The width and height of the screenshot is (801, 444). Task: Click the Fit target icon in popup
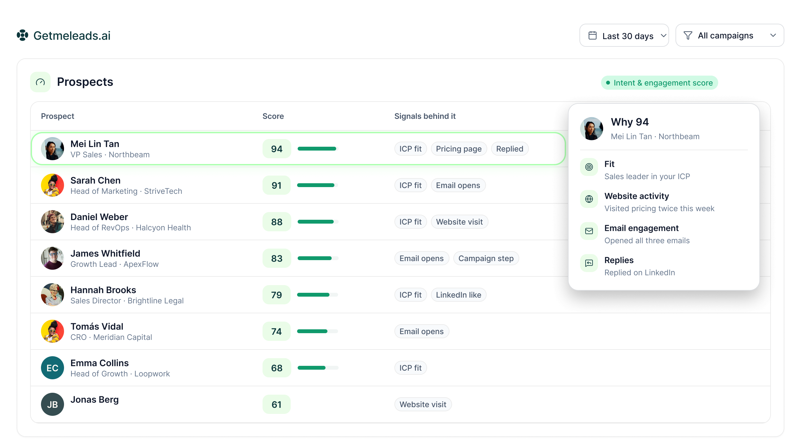[589, 167]
